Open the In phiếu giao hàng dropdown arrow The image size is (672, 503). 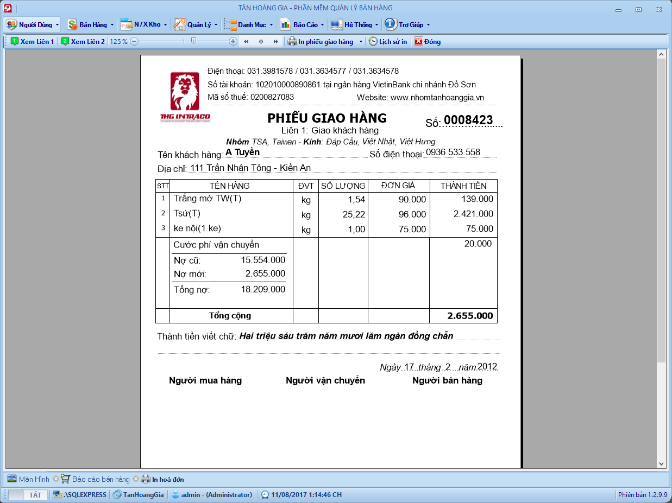[361, 42]
